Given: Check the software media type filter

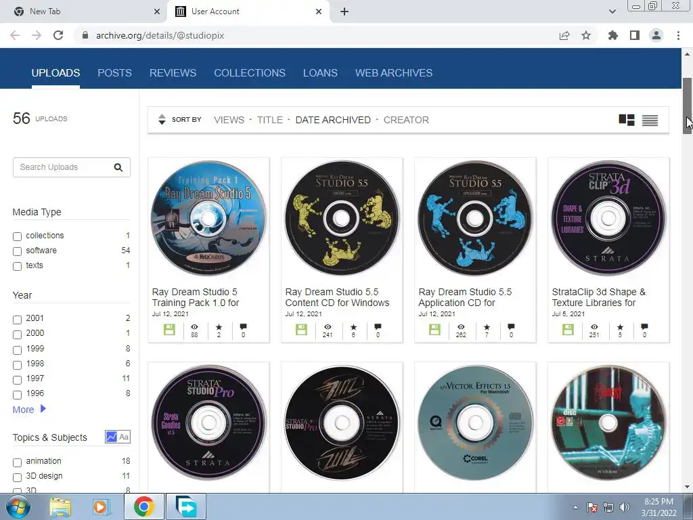Looking at the screenshot, I should [x=17, y=251].
